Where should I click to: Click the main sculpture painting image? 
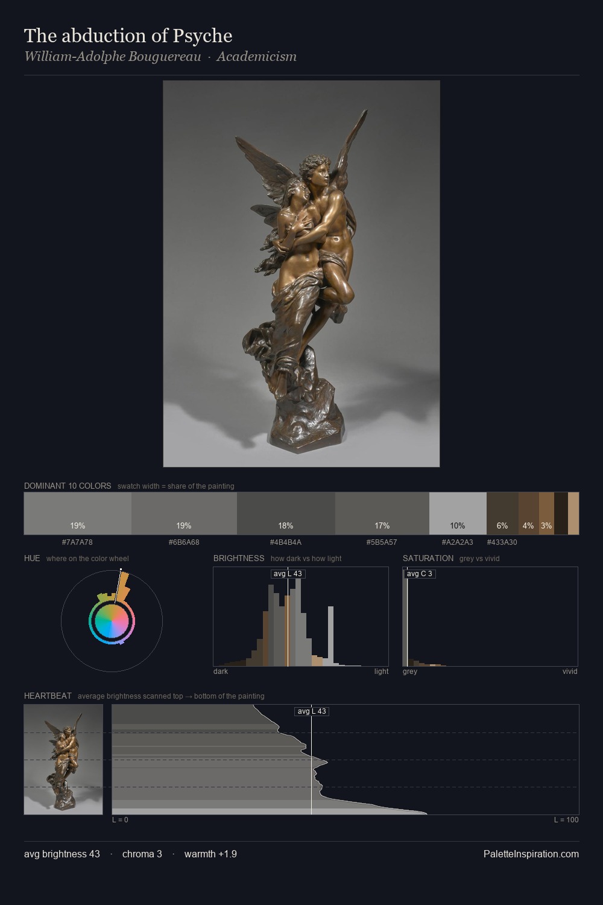tap(301, 274)
